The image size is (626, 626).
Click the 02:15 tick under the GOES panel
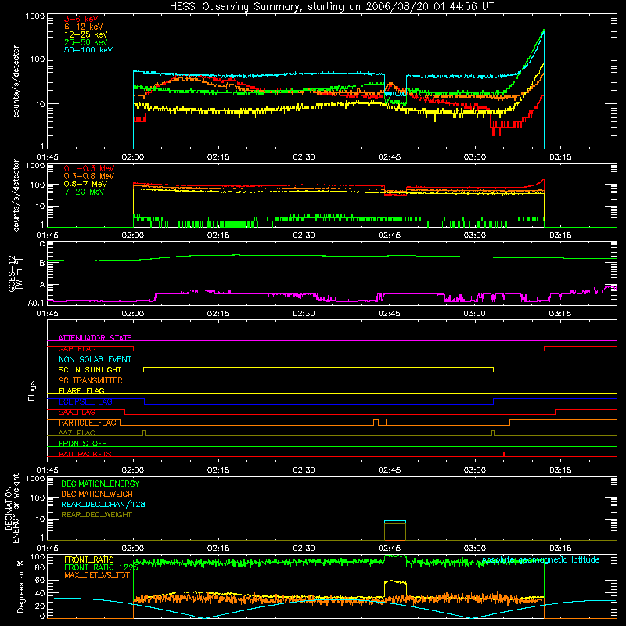tap(218, 314)
